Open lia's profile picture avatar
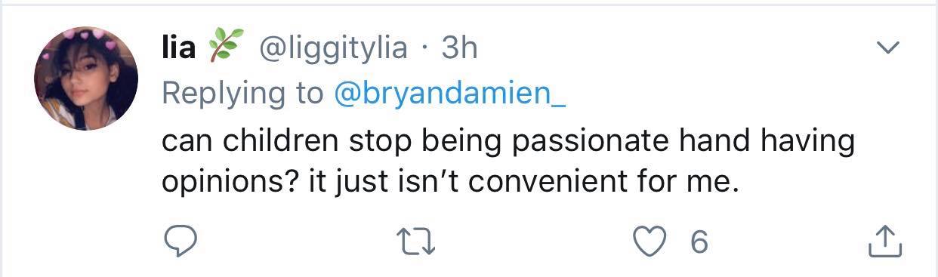 [x=86, y=78]
